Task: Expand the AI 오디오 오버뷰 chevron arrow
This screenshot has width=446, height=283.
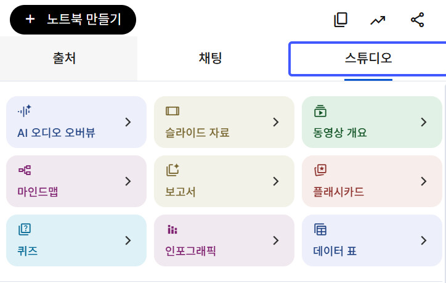Action: point(128,122)
